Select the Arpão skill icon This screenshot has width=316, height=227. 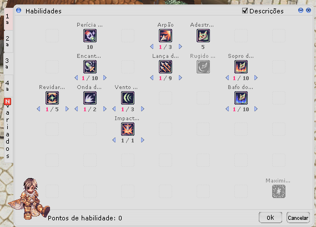(165, 36)
